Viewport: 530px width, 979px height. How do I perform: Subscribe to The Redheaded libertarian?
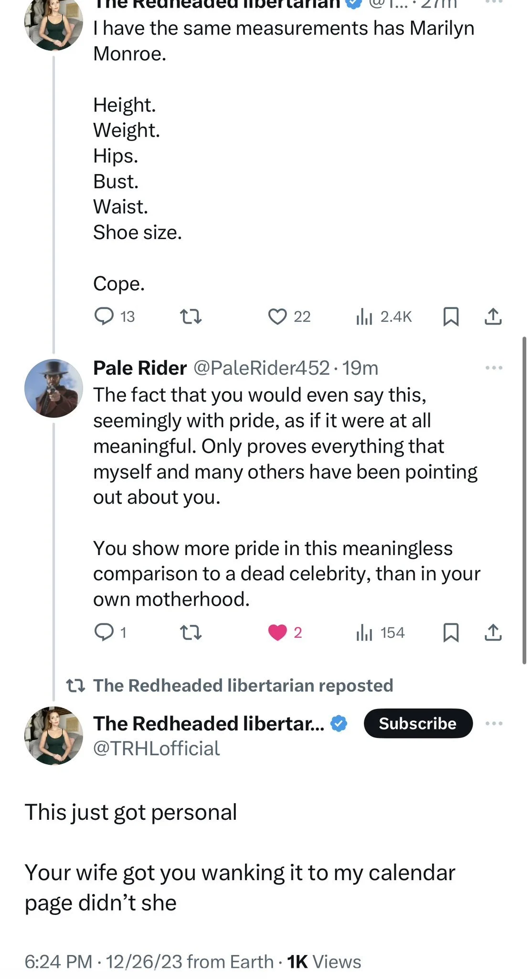(418, 723)
